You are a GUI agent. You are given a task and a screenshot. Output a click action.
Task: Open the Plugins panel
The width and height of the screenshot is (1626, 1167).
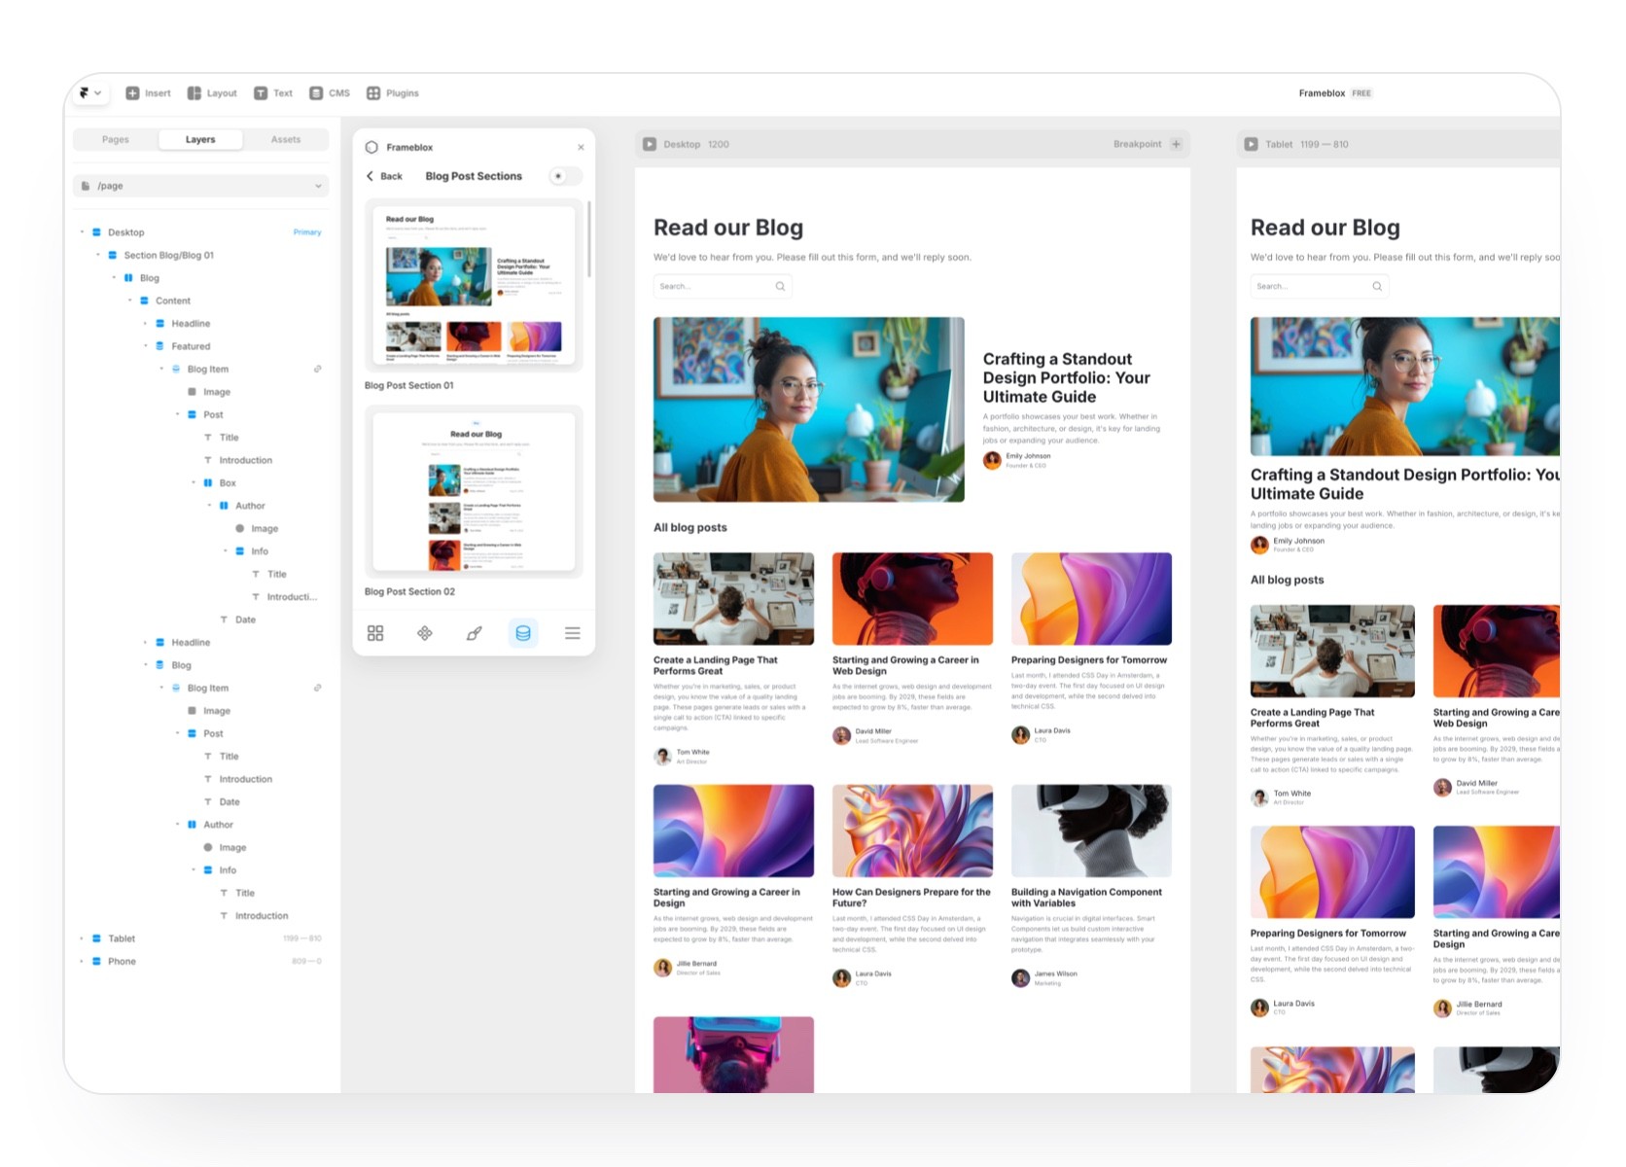point(394,92)
